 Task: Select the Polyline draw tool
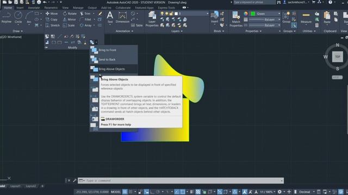[6, 17]
